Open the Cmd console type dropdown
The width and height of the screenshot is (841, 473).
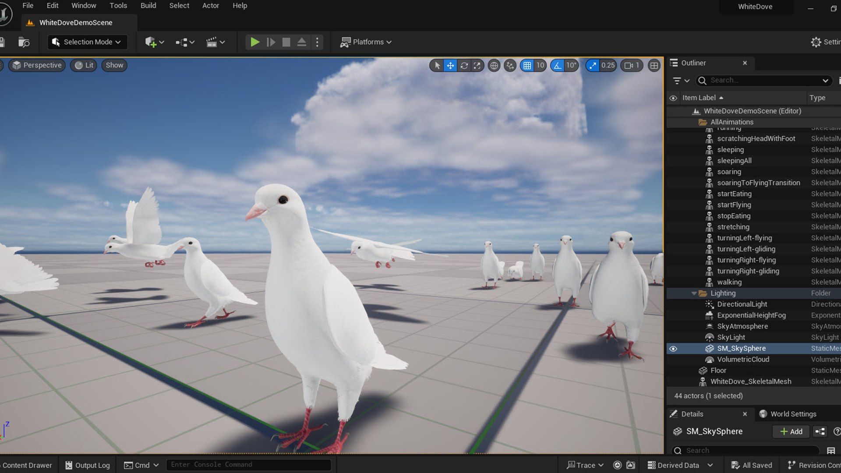point(141,465)
